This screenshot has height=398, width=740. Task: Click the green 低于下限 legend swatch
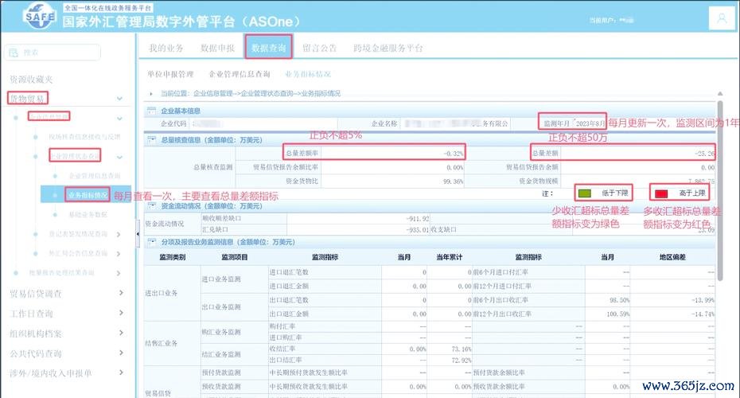coord(584,193)
